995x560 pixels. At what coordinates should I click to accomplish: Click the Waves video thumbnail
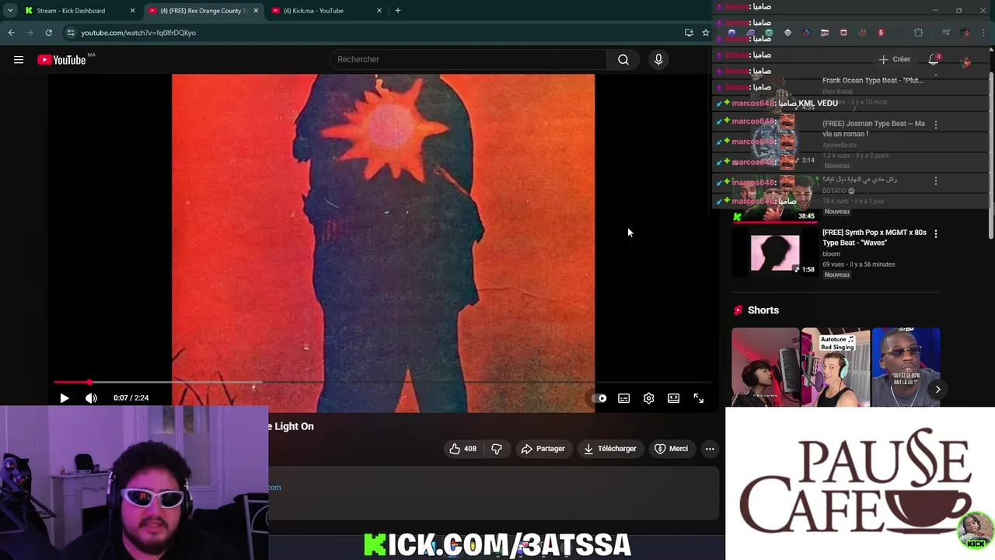(x=775, y=252)
